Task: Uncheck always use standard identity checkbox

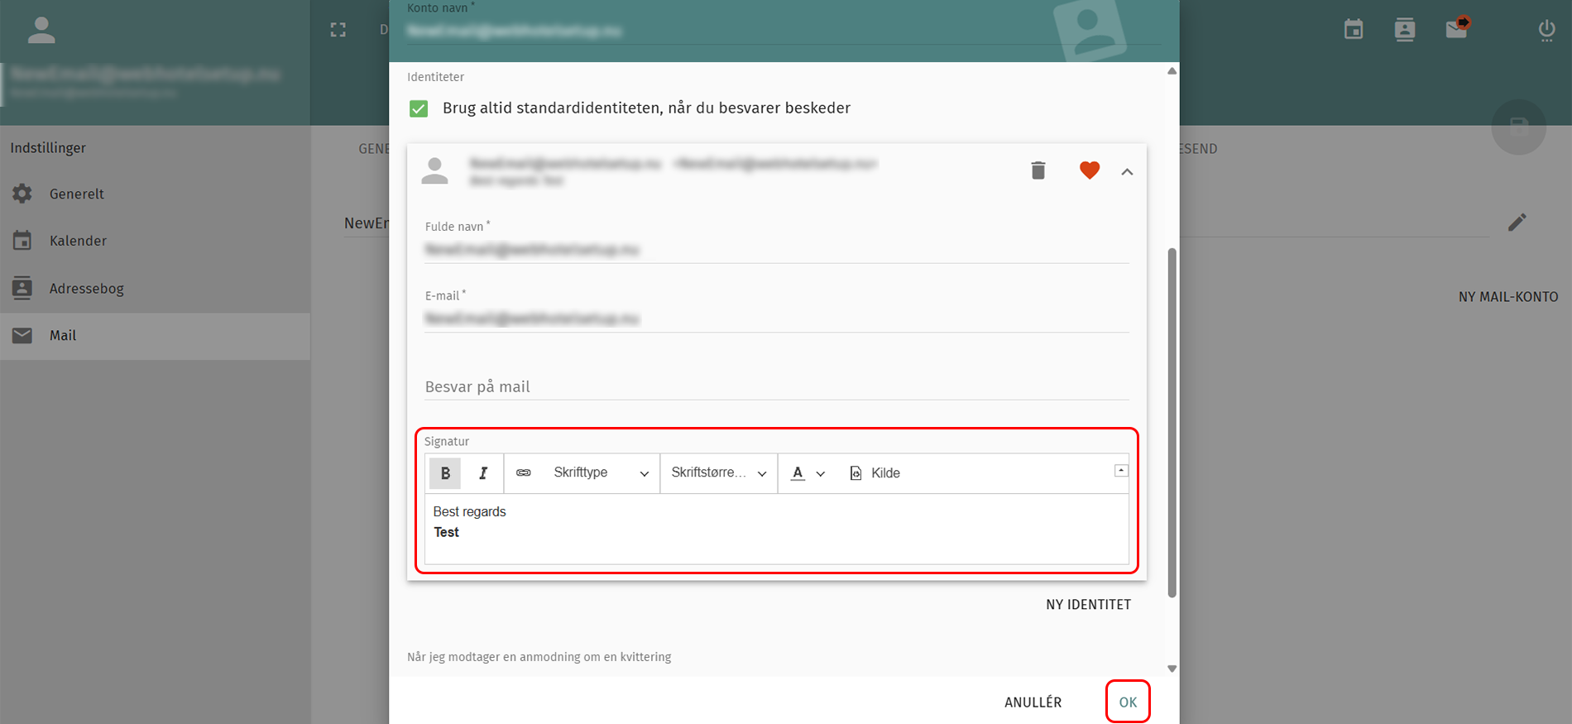Action: pyautogui.click(x=419, y=108)
